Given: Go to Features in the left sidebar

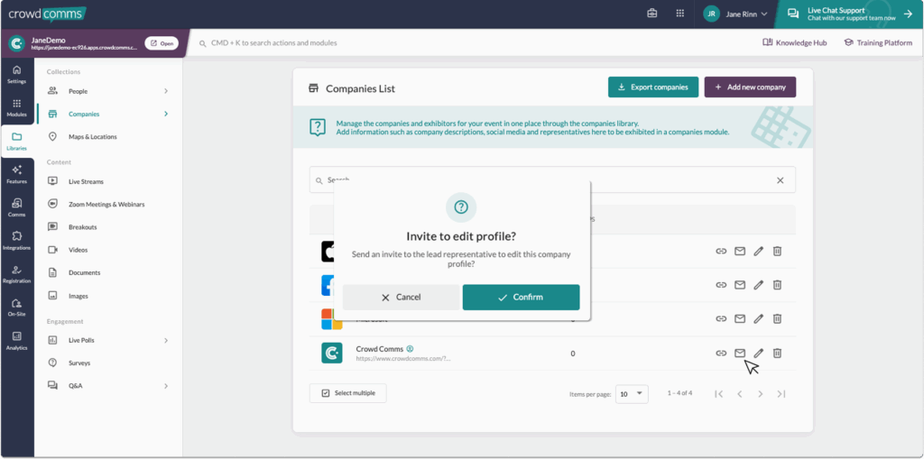Looking at the screenshot, I should coord(16,173).
